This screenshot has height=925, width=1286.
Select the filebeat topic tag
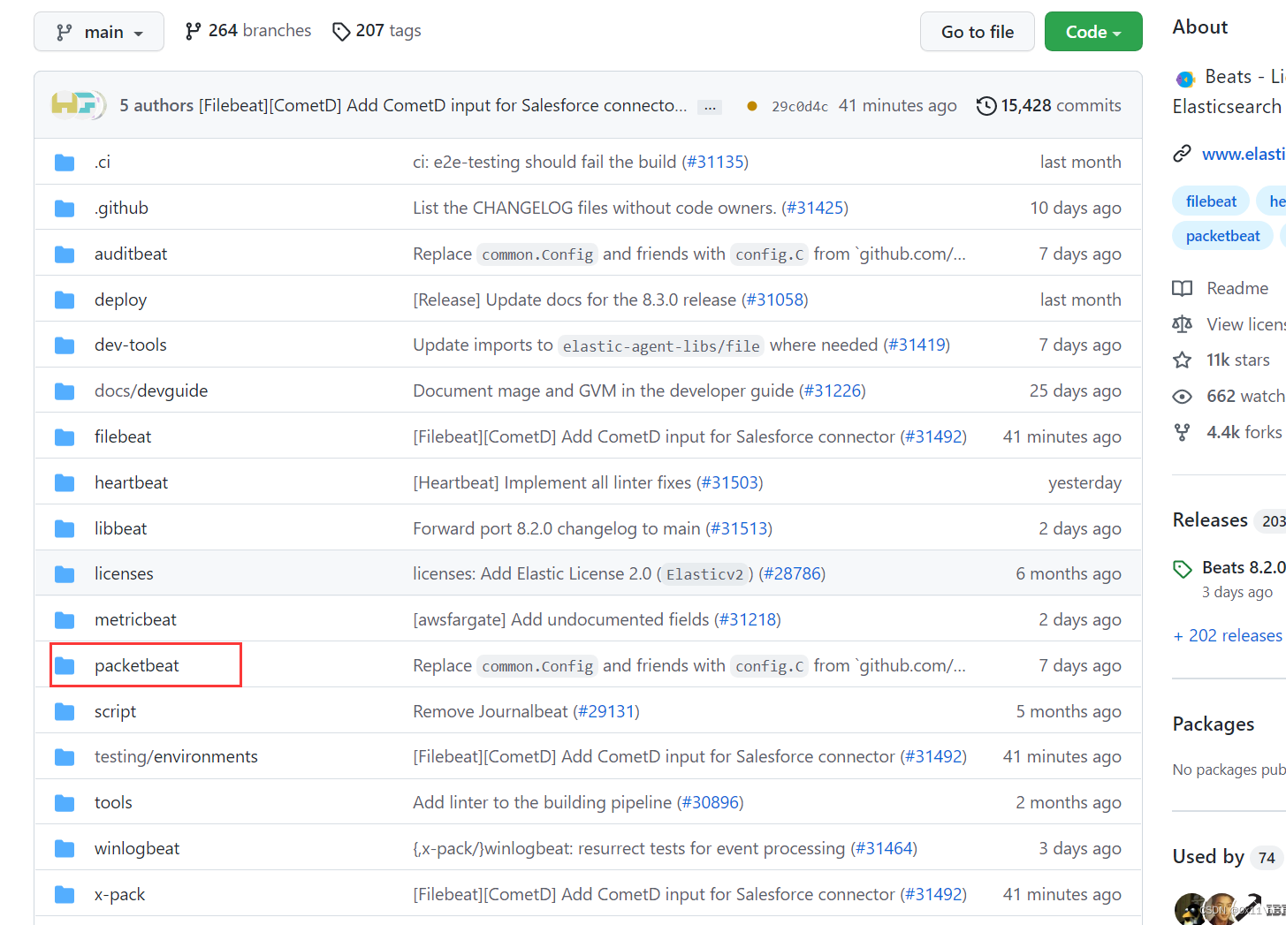point(1210,201)
